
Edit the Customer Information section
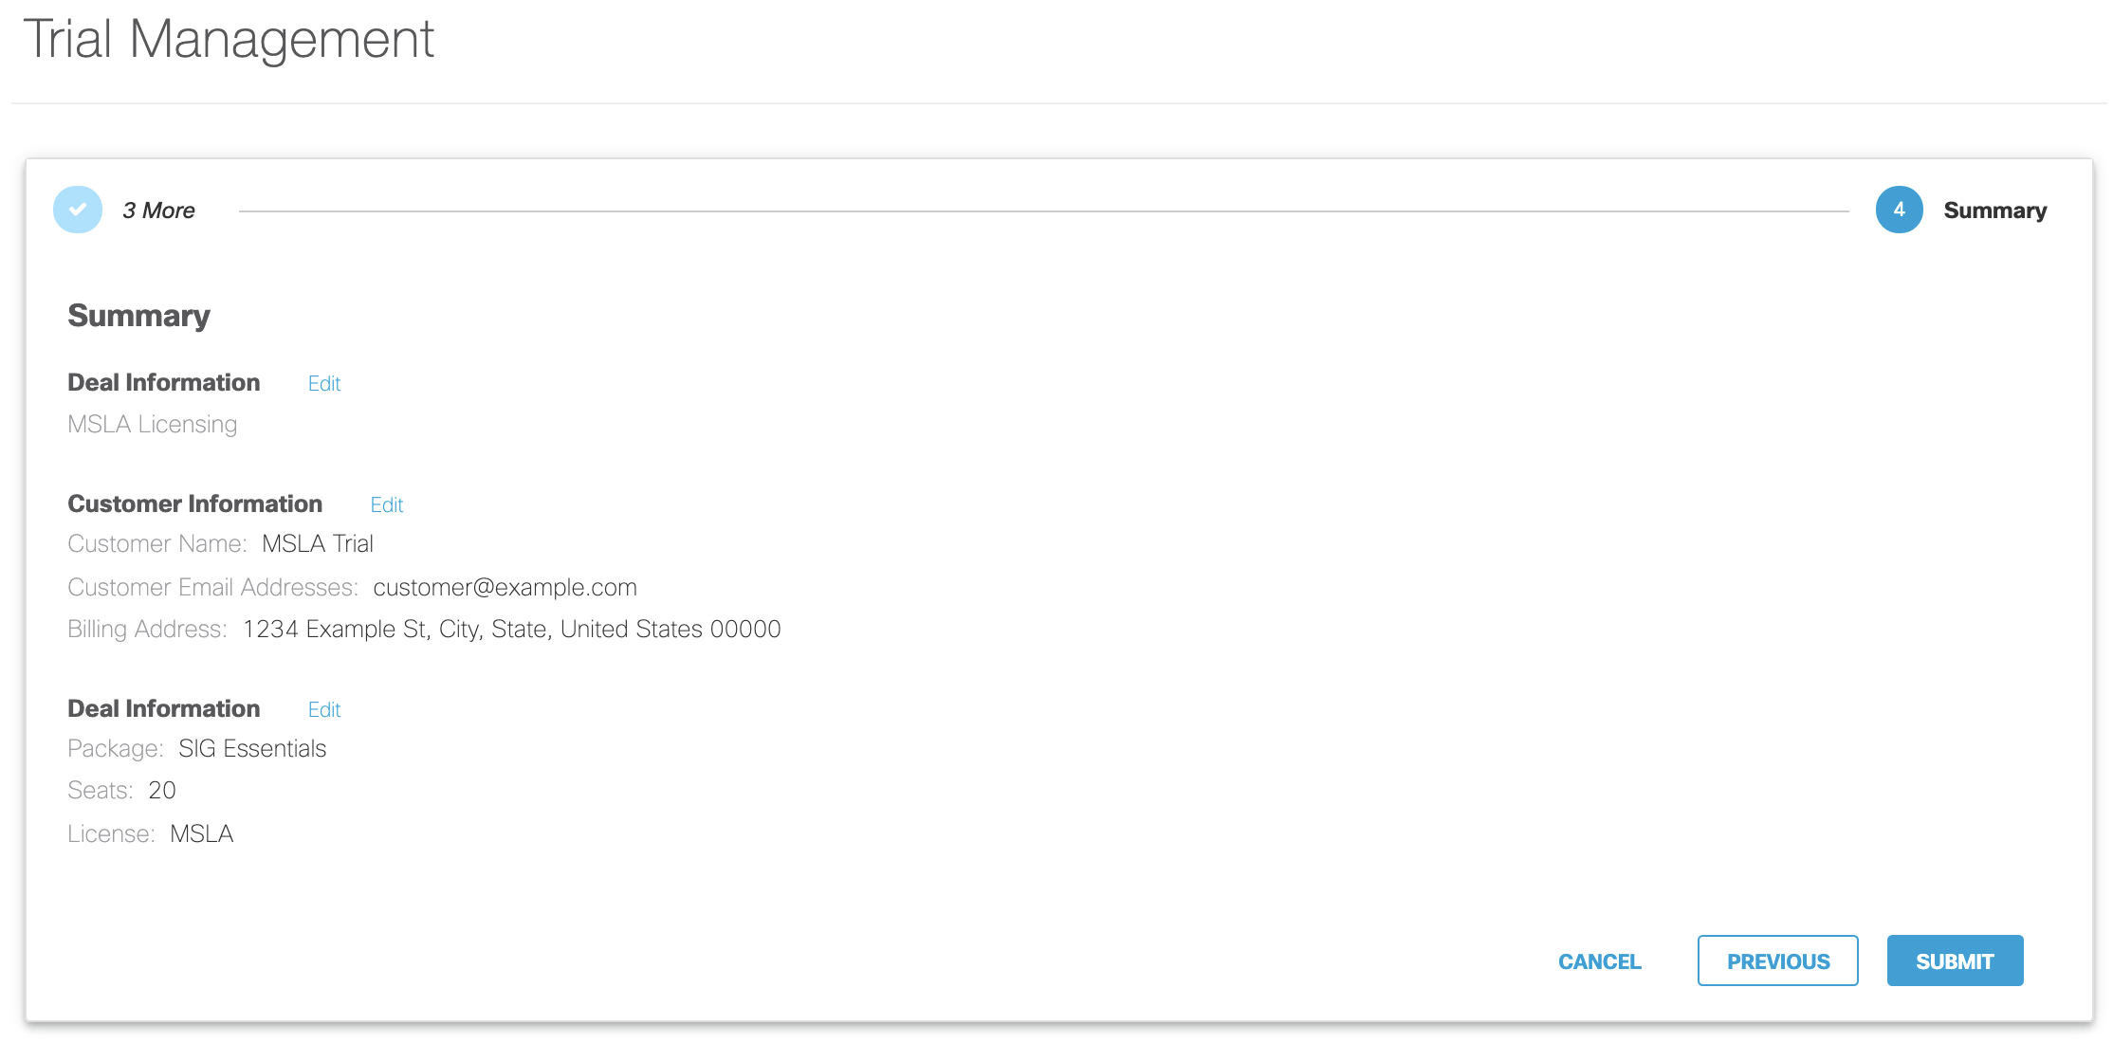[x=387, y=505]
